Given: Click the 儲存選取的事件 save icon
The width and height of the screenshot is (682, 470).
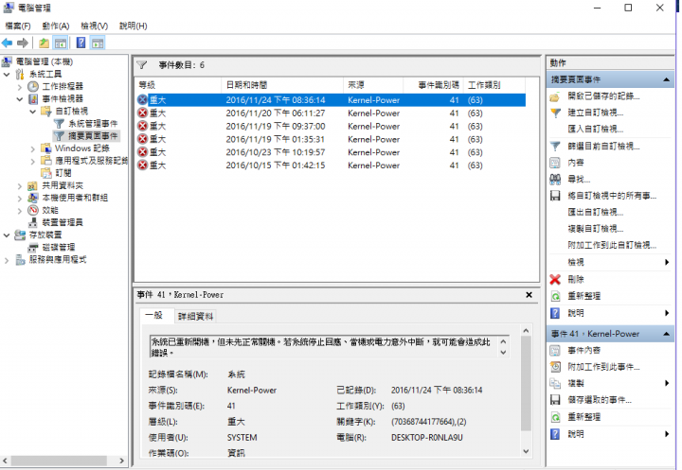Looking at the screenshot, I should pyautogui.click(x=555, y=400).
